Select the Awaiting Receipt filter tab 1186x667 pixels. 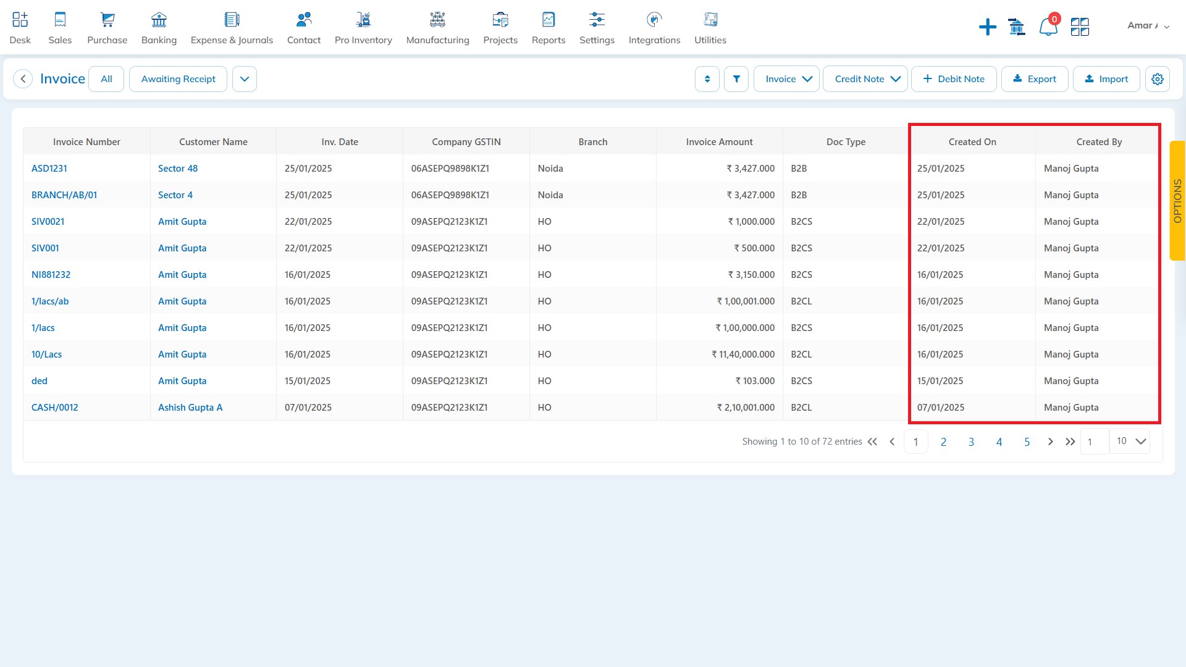pos(177,79)
